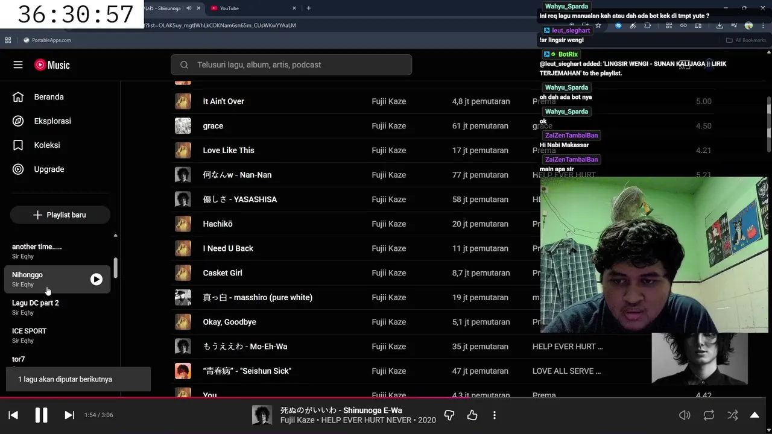Click the browser address bar URL
Screen dimensions: 772x434
click(x=221, y=25)
